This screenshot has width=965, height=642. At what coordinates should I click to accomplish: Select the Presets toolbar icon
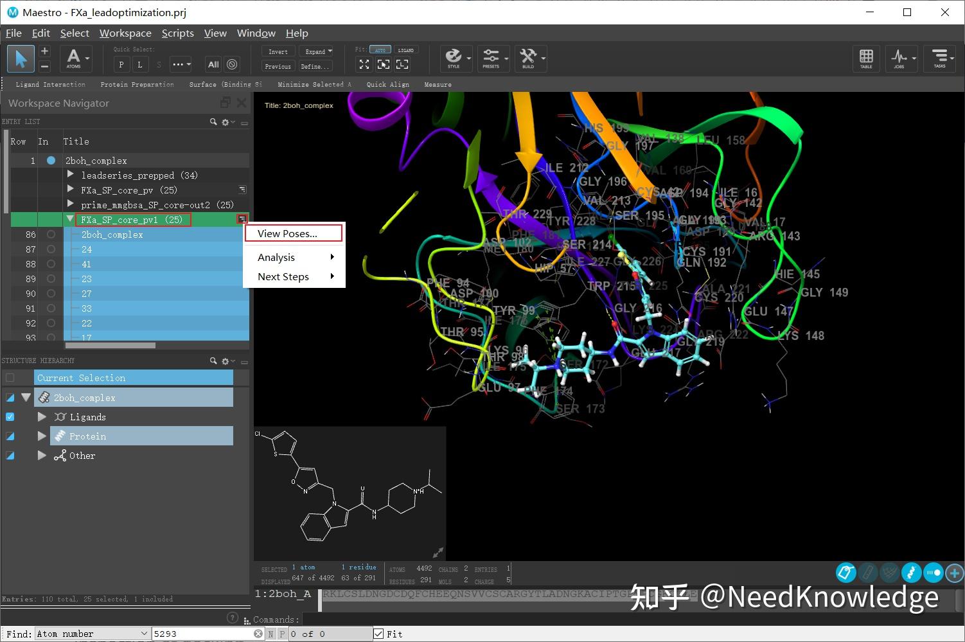[x=492, y=58]
